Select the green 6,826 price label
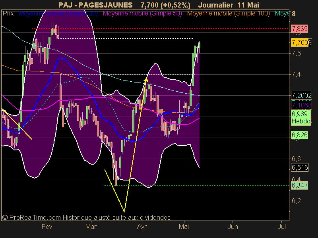This screenshot has height=238, width=318. [299, 135]
